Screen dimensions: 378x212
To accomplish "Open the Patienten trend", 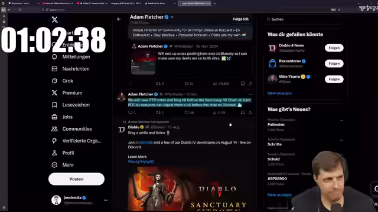I will coord(276,124).
